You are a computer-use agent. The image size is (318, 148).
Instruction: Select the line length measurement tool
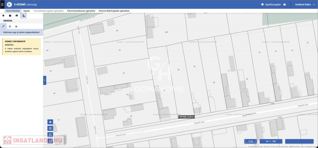pos(3,26)
